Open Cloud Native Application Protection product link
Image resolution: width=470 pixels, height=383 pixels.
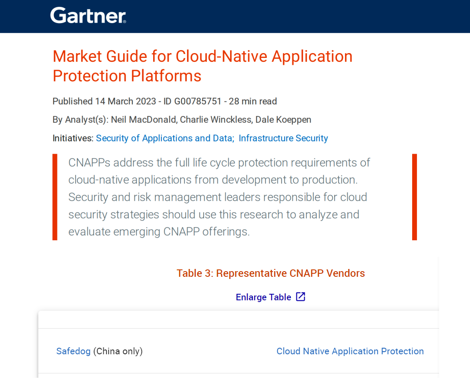click(350, 351)
